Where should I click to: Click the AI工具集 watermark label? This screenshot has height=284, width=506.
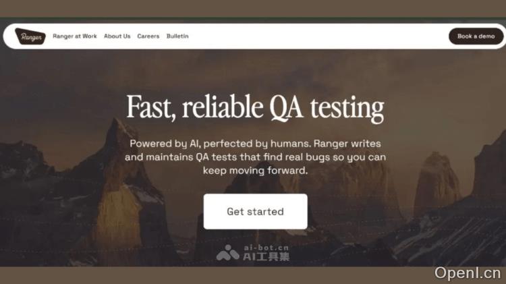pos(266,257)
